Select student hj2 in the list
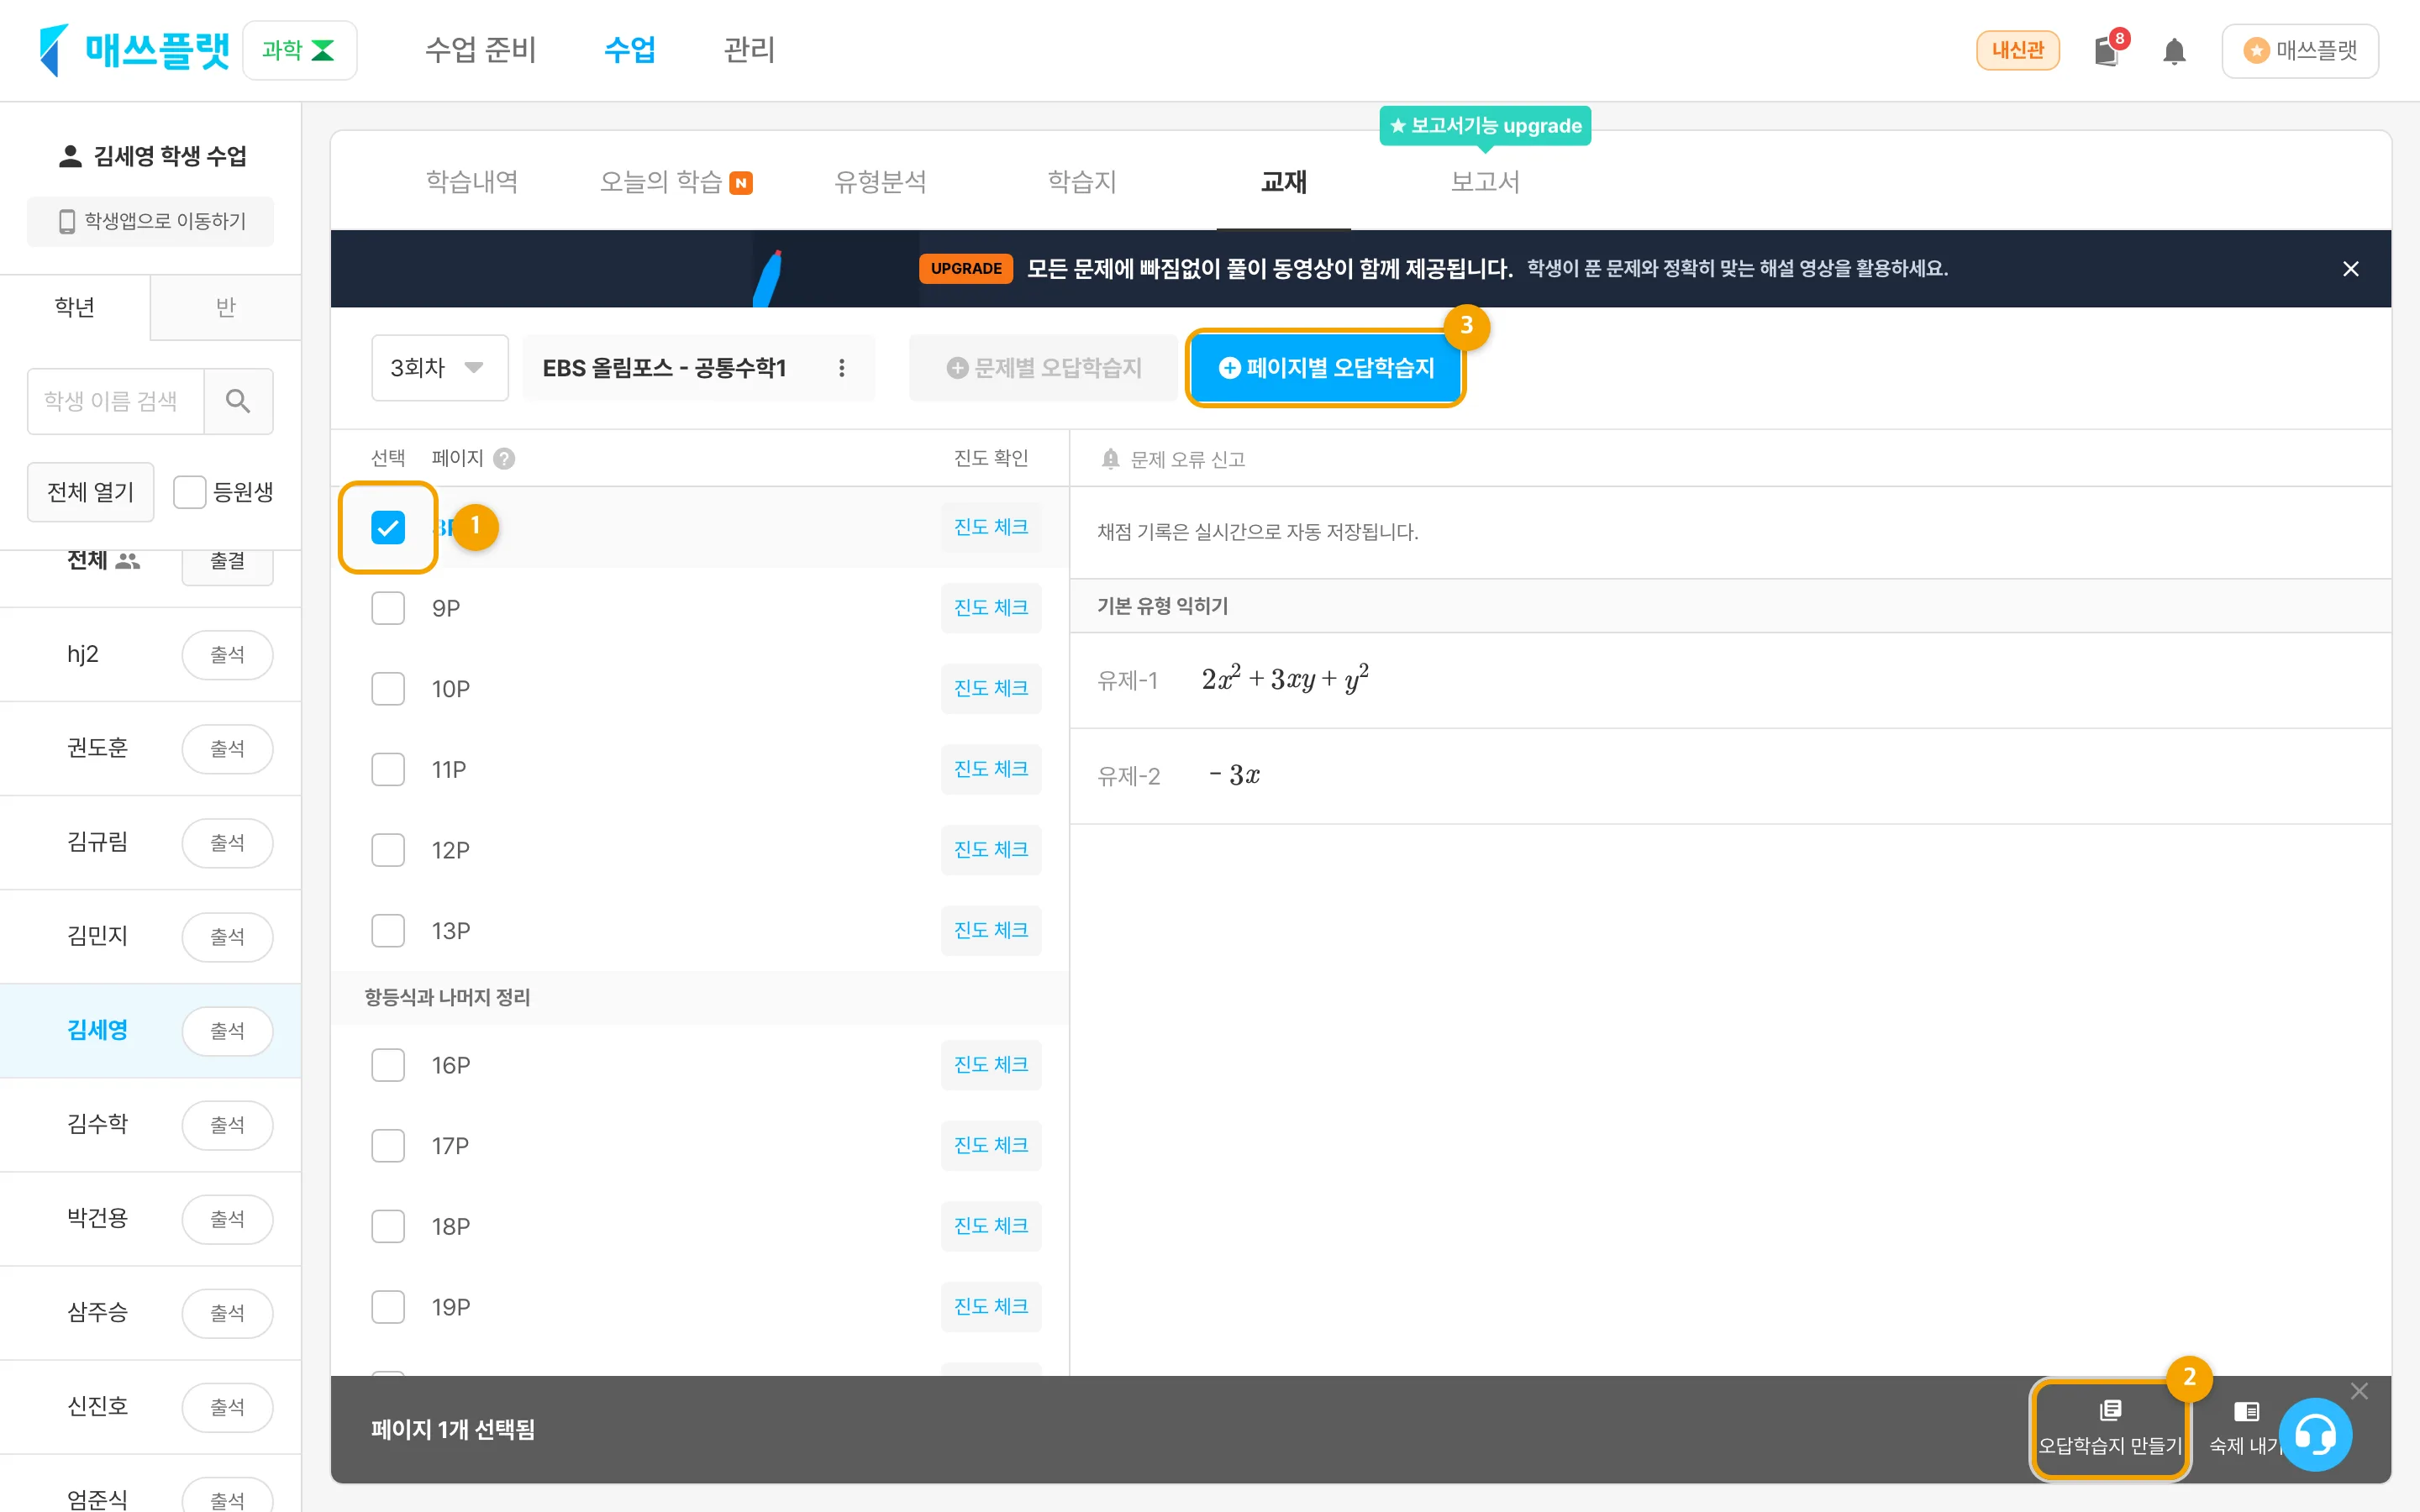Viewport: 2420px width, 1512px height. [x=83, y=654]
